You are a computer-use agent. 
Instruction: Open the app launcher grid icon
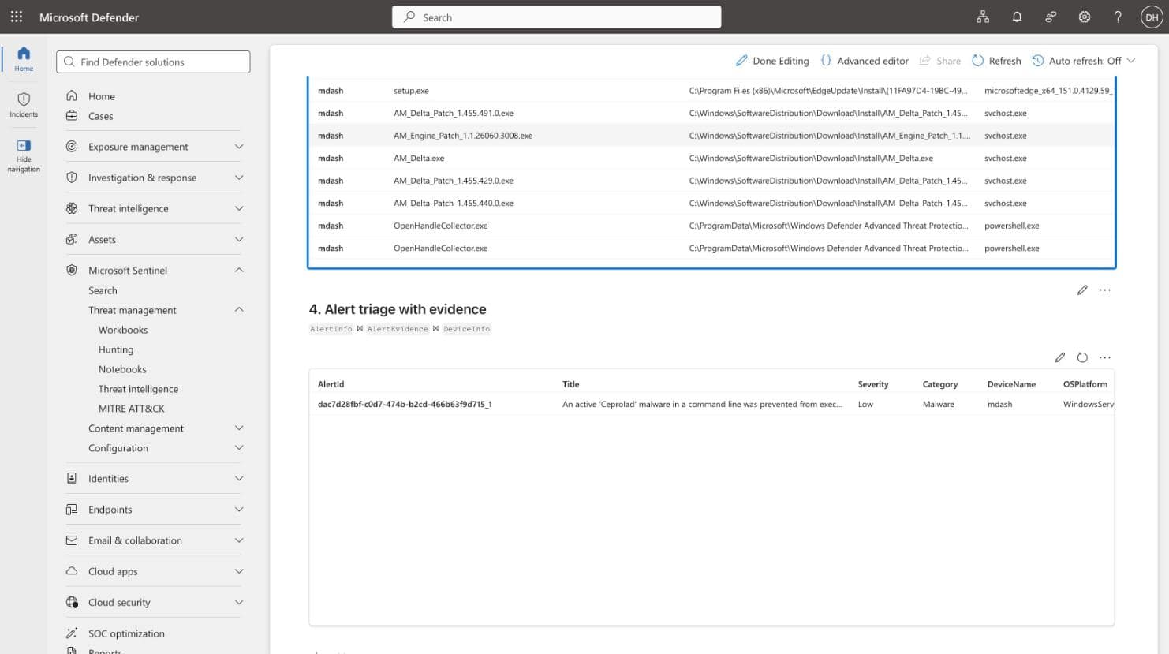[17, 17]
